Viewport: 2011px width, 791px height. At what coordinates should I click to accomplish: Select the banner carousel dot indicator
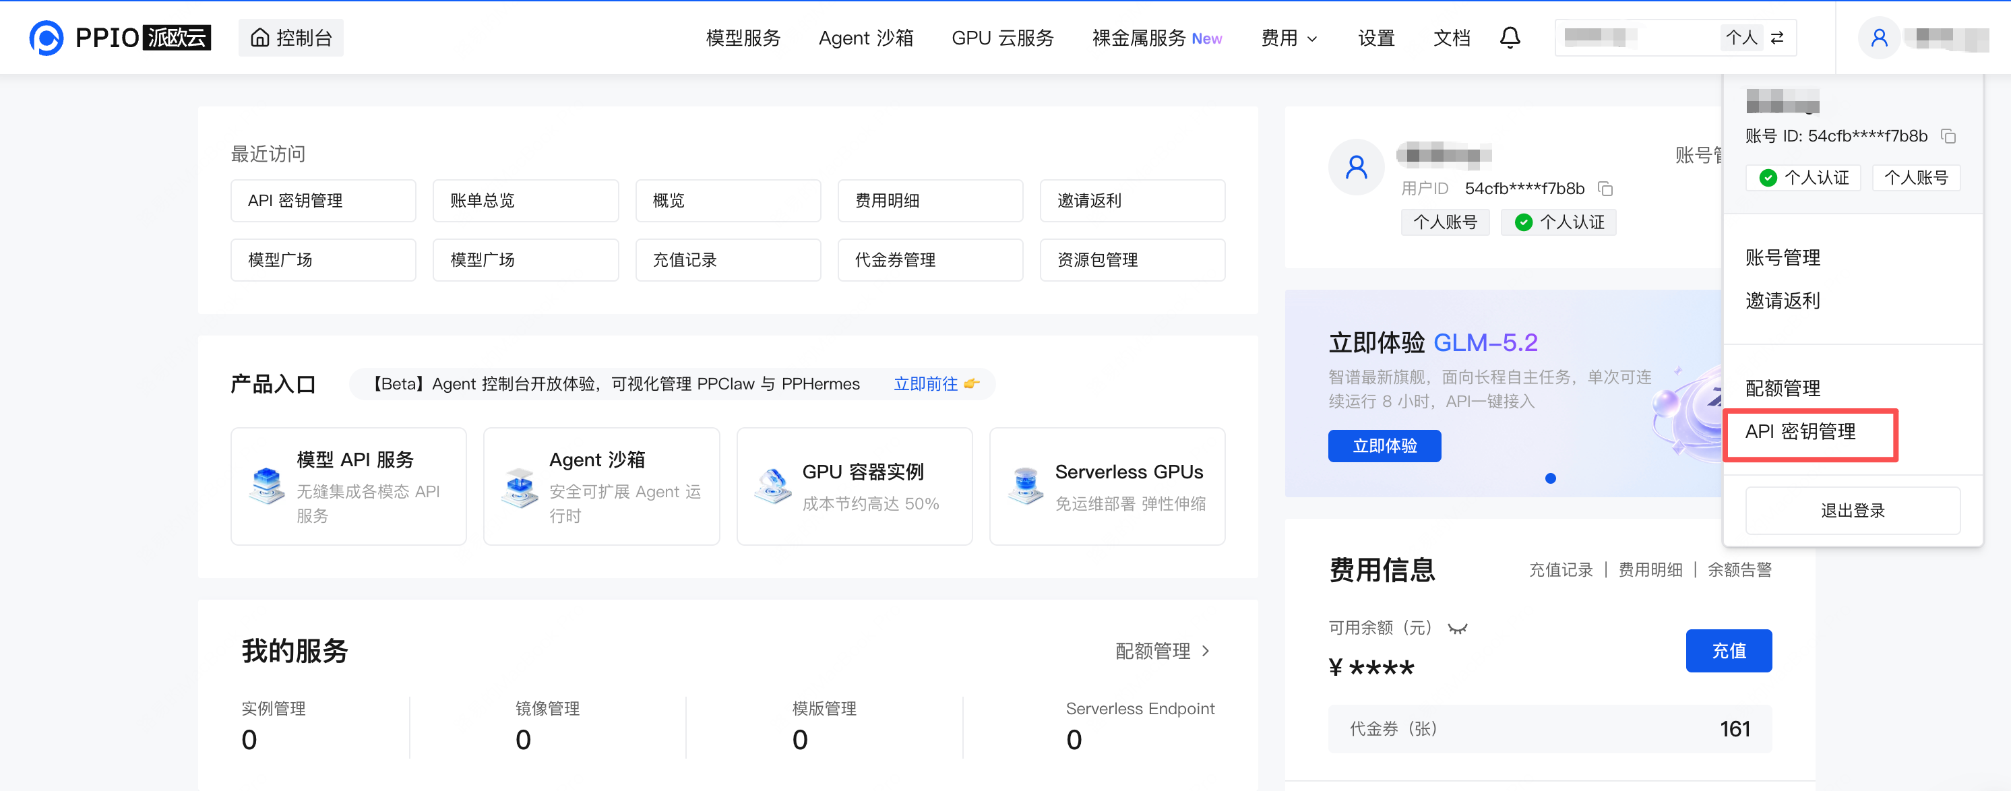click(1551, 478)
